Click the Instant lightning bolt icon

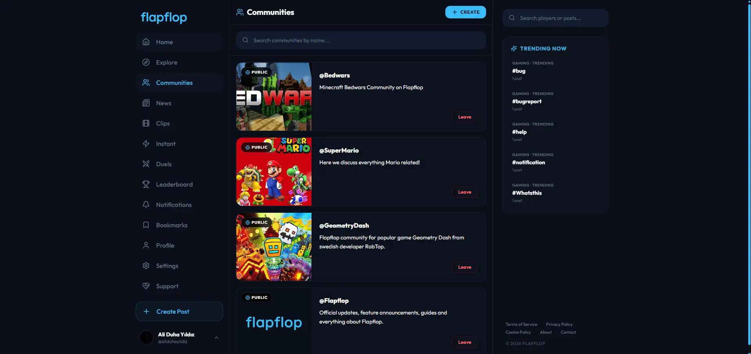[146, 144]
